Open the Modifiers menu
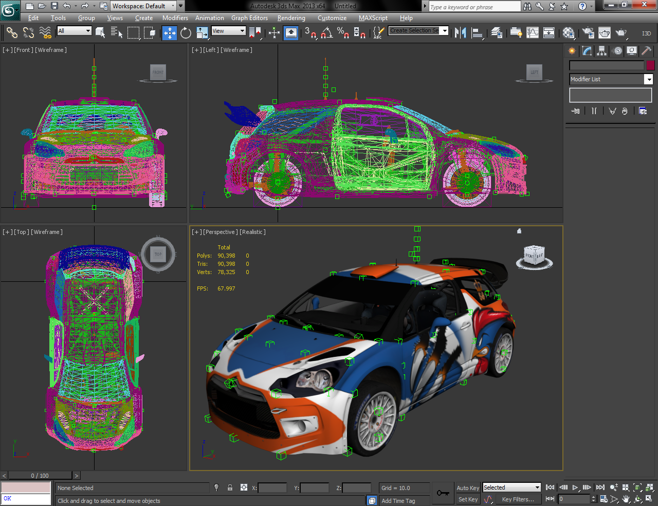 175,18
